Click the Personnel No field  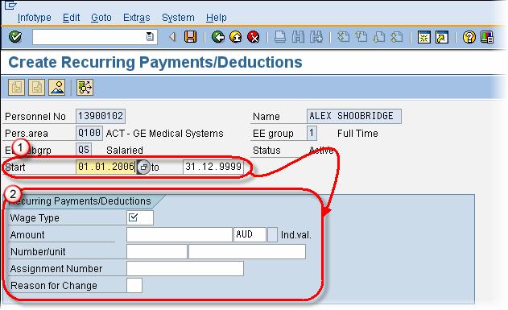click(x=101, y=116)
